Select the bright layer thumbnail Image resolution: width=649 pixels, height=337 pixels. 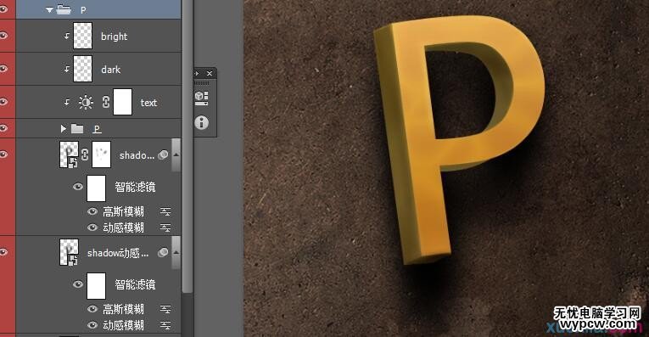[x=82, y=36]
